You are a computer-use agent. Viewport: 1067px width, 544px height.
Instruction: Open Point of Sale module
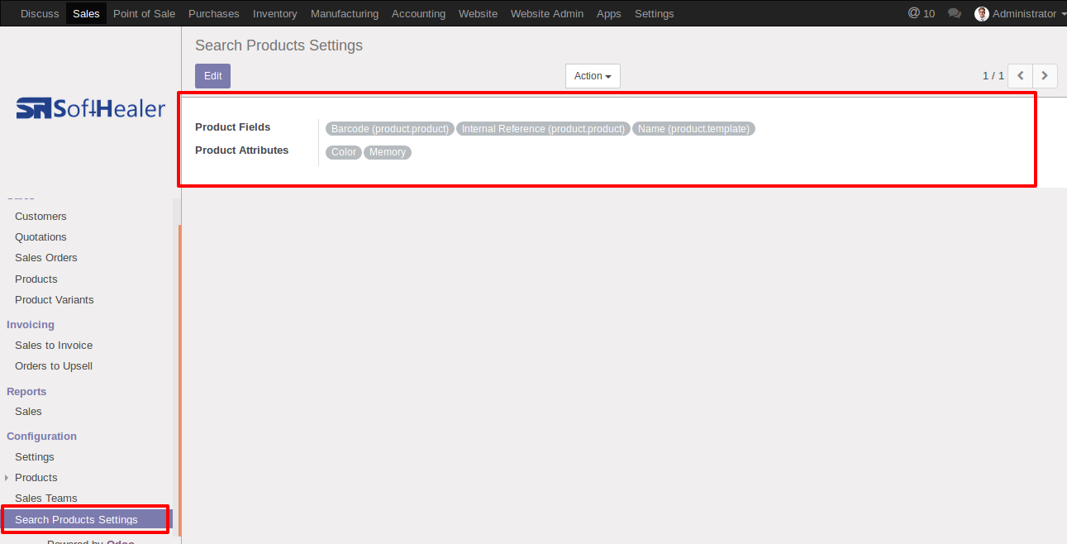144,13
